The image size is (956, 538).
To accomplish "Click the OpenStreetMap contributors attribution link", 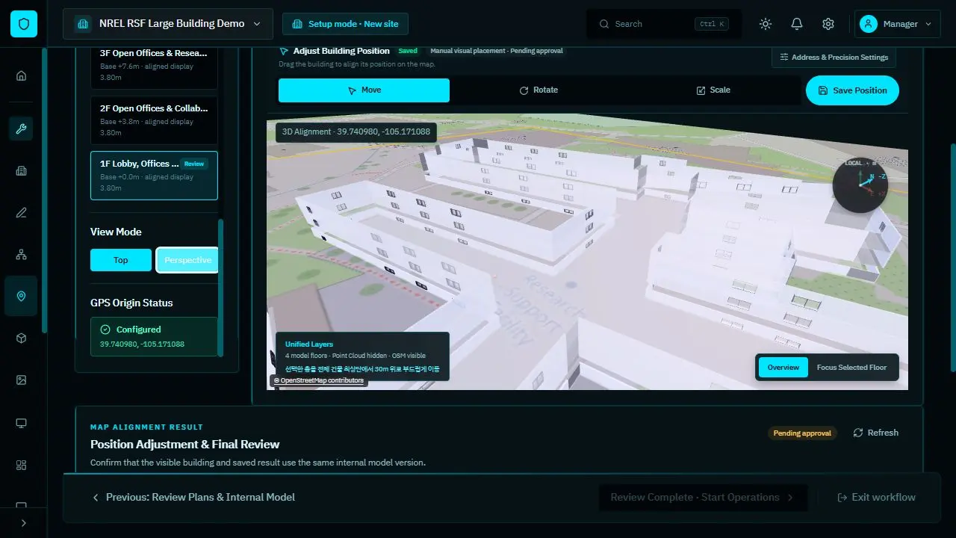I will point(319,380).
